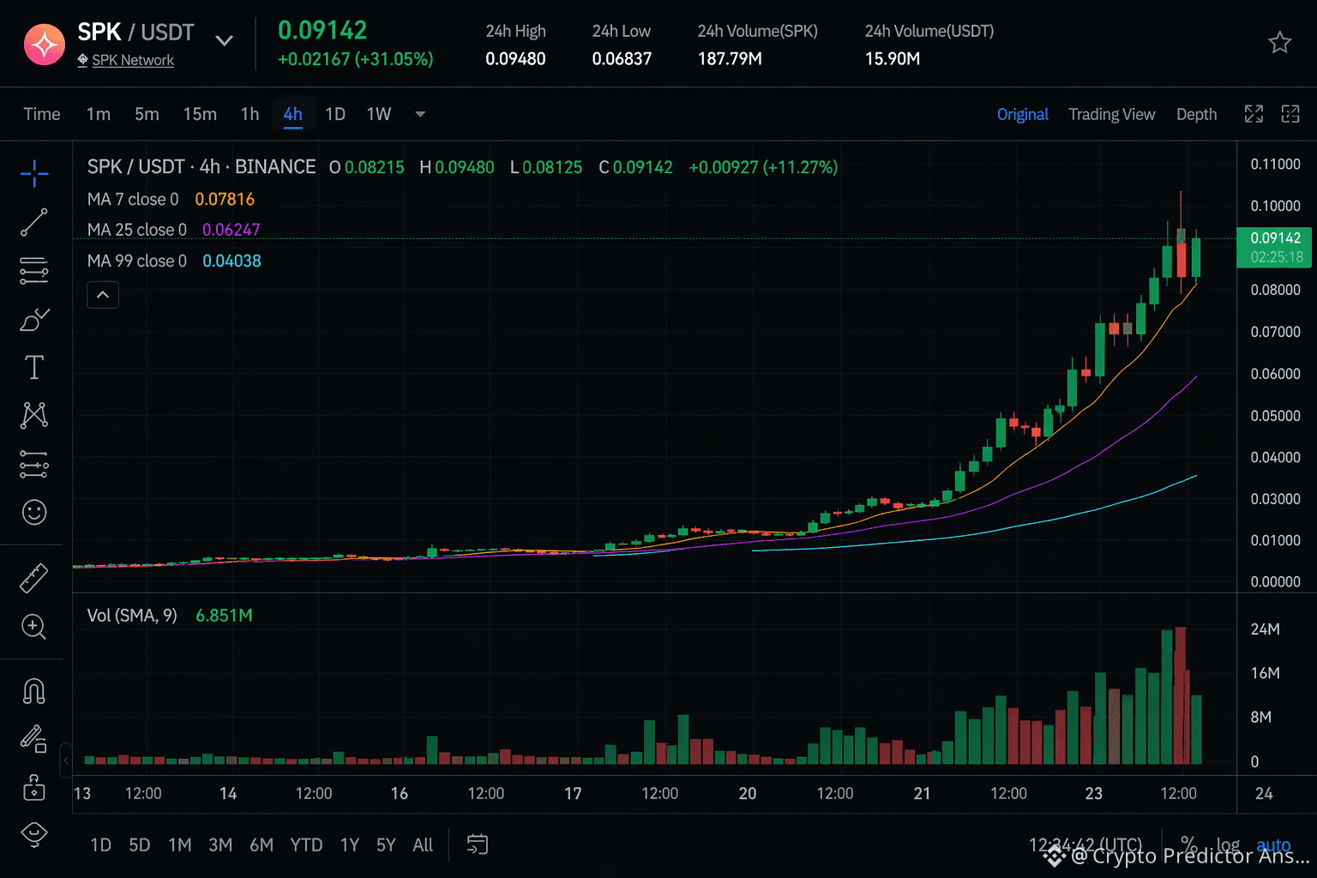Expand more time interval options
The image size is (1317, 878).
click(x=420, y=114)
